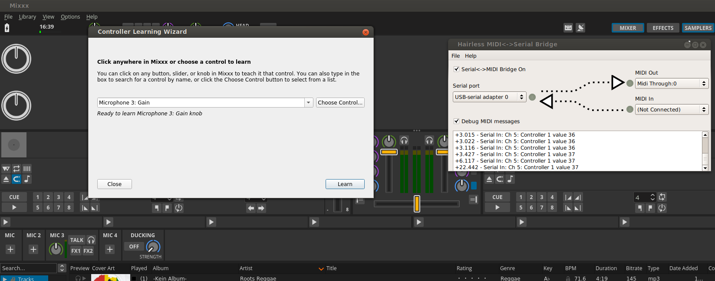Toggle FX2 for MIC 3
This screenshot has width=715, height=281.
88,251
